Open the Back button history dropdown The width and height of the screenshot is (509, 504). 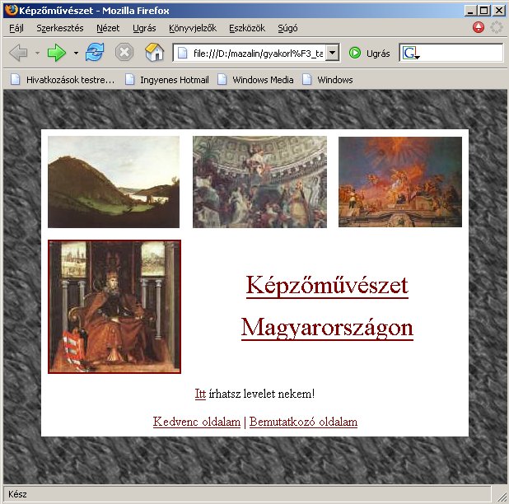click(37, 53)
